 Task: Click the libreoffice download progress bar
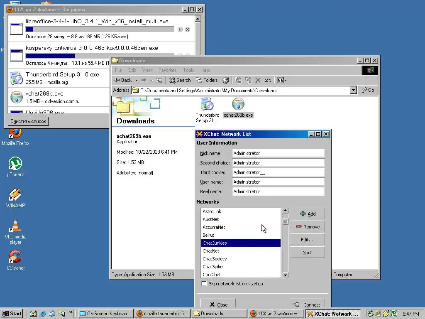[x=100, y=29]
